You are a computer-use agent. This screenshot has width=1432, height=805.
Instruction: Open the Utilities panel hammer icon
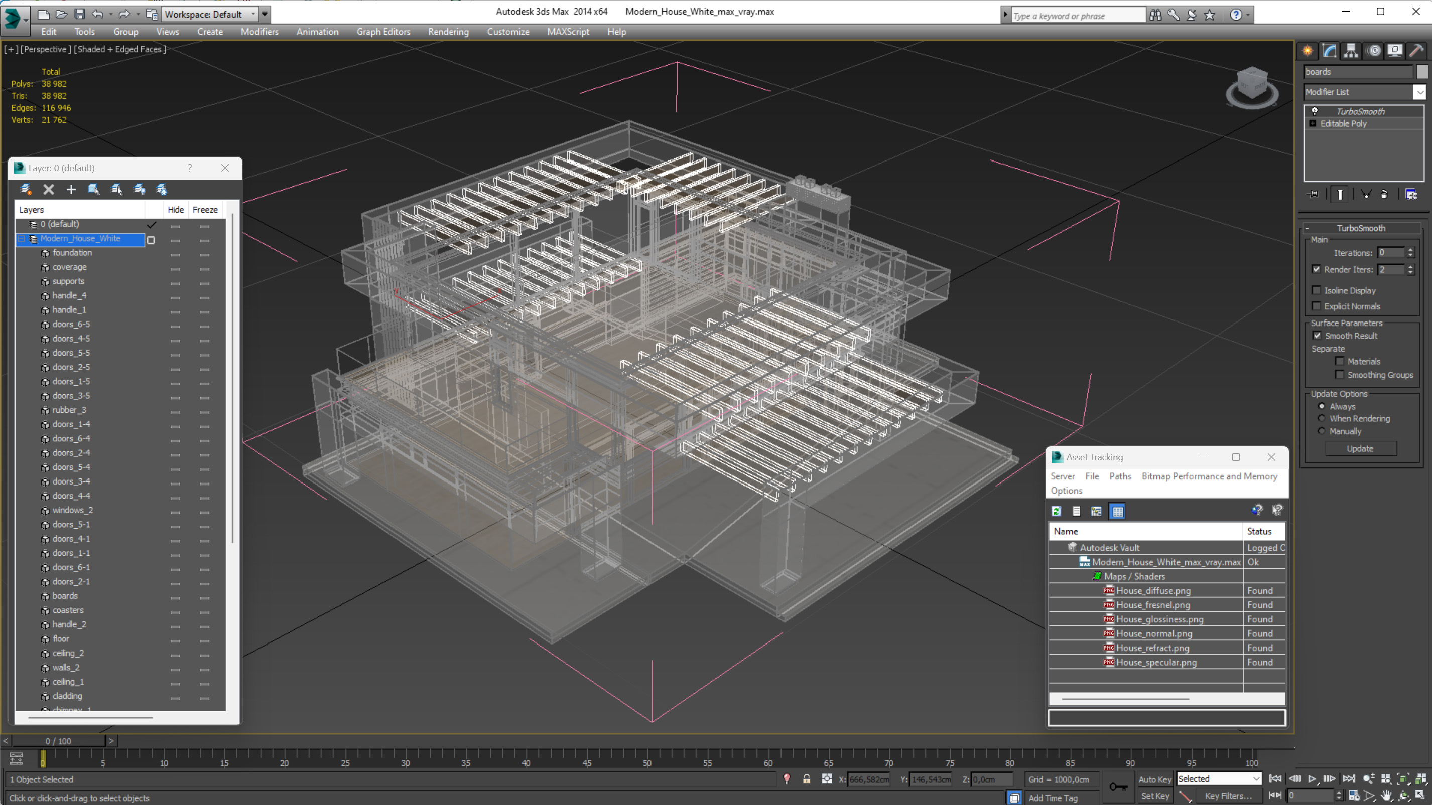pyautogui.click(x=1416, y=51)
